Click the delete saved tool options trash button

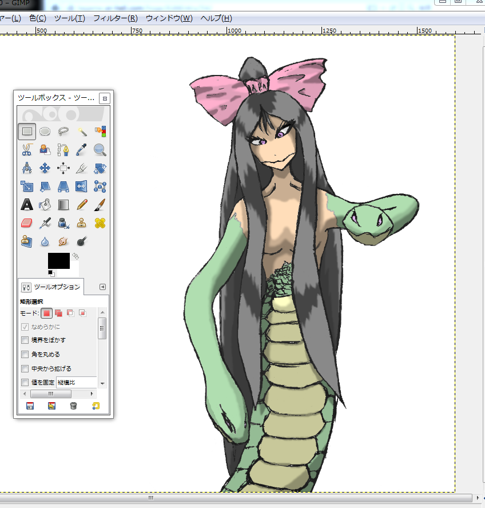click(73, 406)
